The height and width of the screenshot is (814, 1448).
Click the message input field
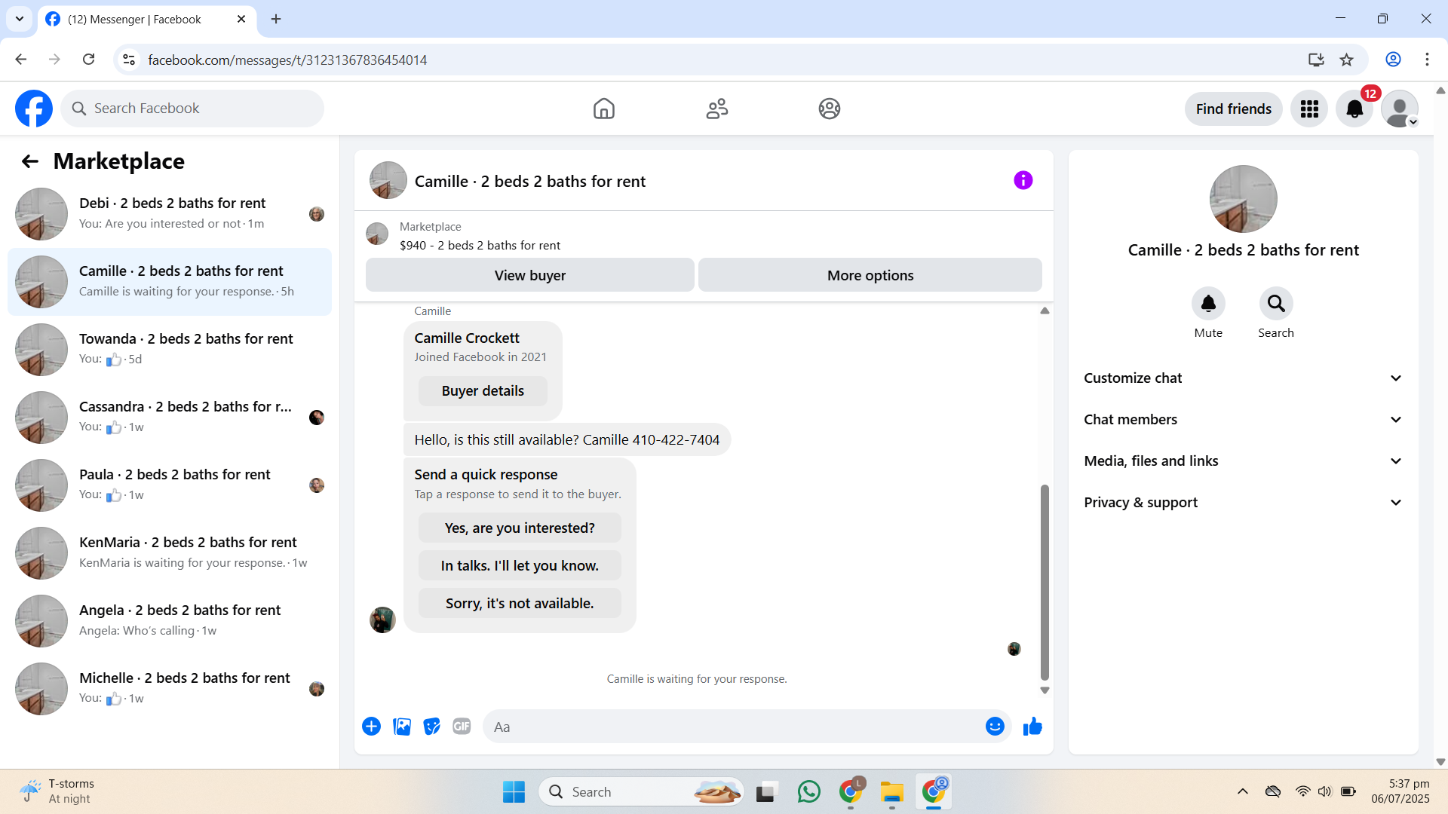(735, 727)
